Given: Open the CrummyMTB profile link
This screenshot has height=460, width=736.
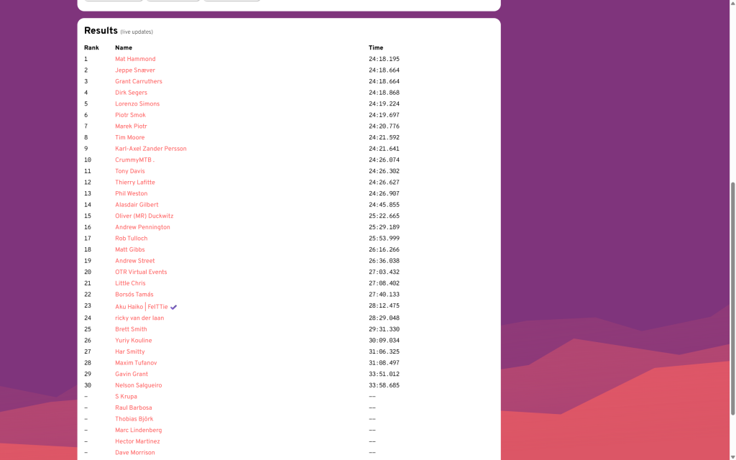Looking at the screenshot, I should pyautogui.click(x=134, y=160).
